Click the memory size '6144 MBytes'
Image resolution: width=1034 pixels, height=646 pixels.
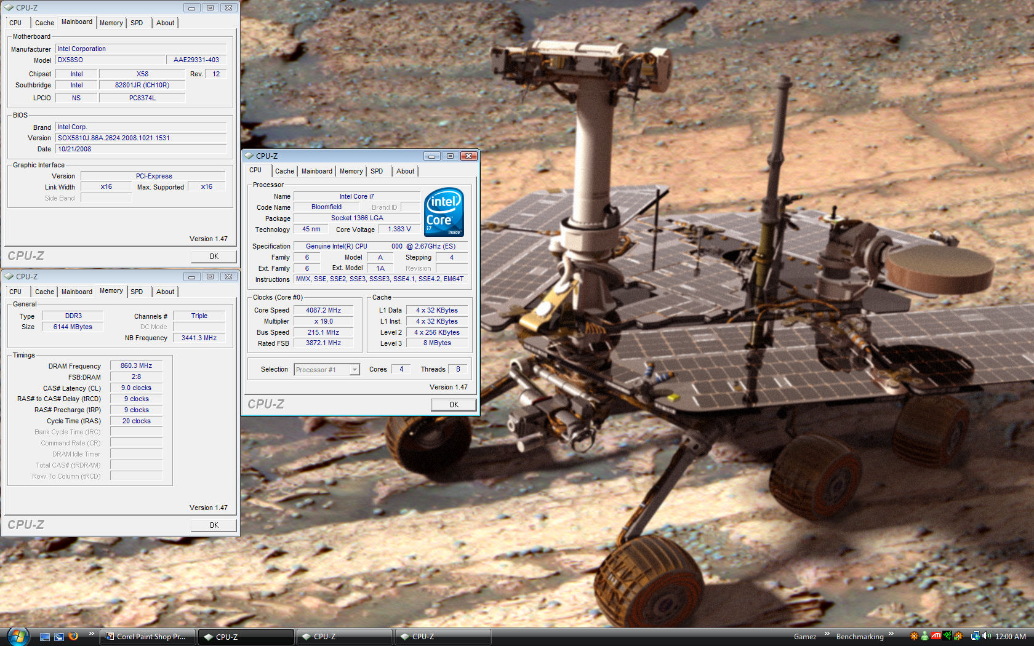pyautogui.click(x=73, y=327)
